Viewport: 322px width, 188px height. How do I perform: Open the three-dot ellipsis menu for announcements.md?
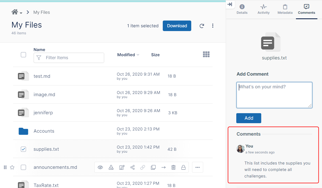point(197,167)
